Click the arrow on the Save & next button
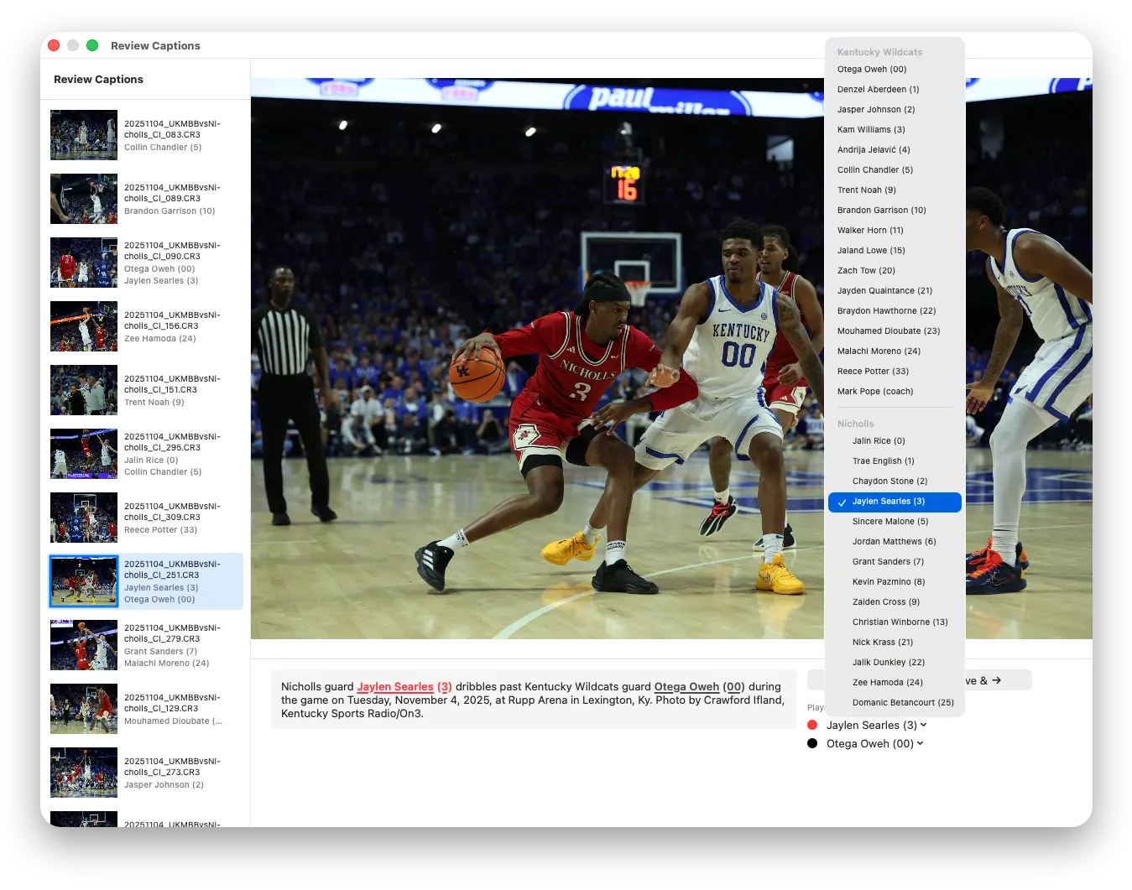The image size is (1132, 890). click(996, 680)
